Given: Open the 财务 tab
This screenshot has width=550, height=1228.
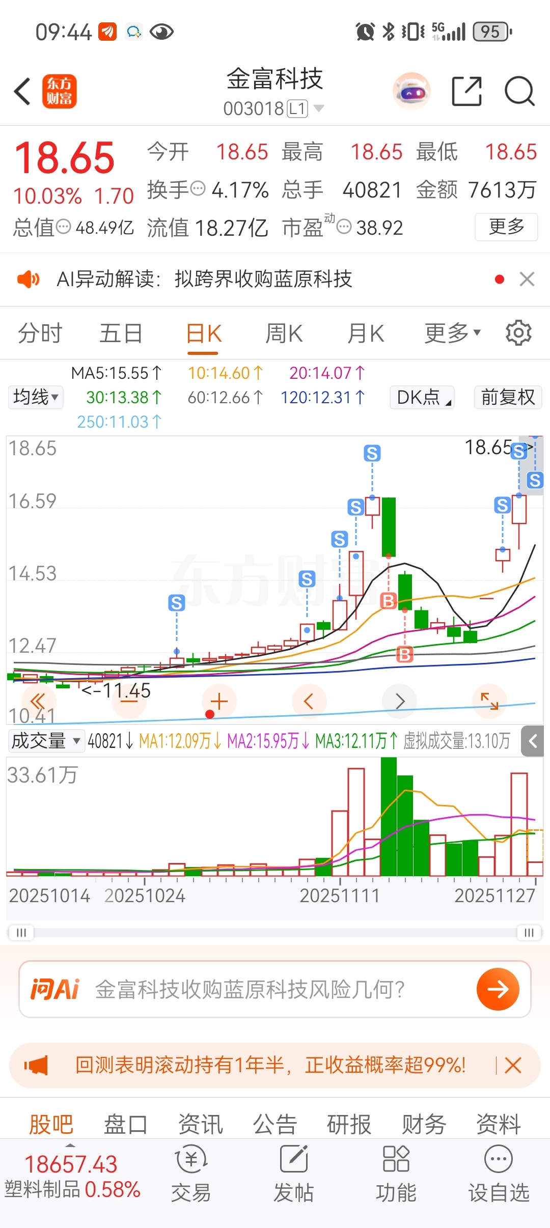Looking at the screenshot, I should pos(424,1124).
